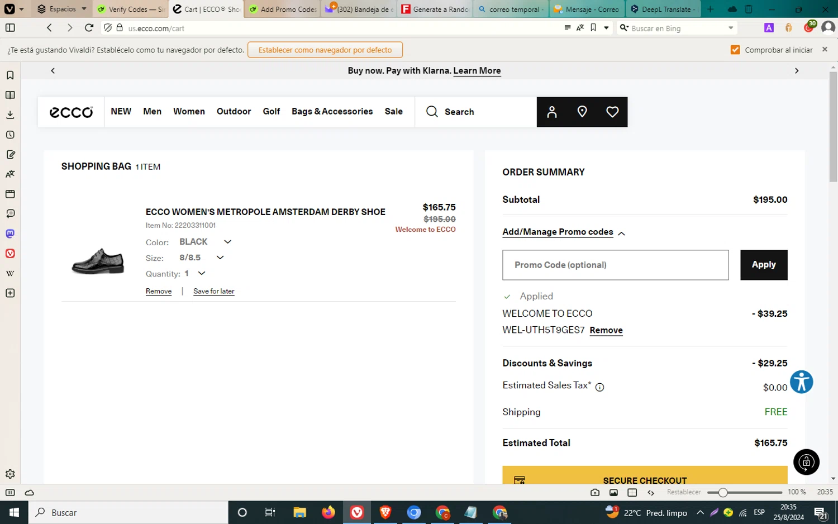Capture page with camera icon
This screenshot has width=838, height=524.
pos(595,492)
